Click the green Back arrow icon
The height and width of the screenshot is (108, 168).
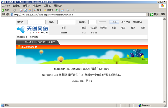[3, 10]
